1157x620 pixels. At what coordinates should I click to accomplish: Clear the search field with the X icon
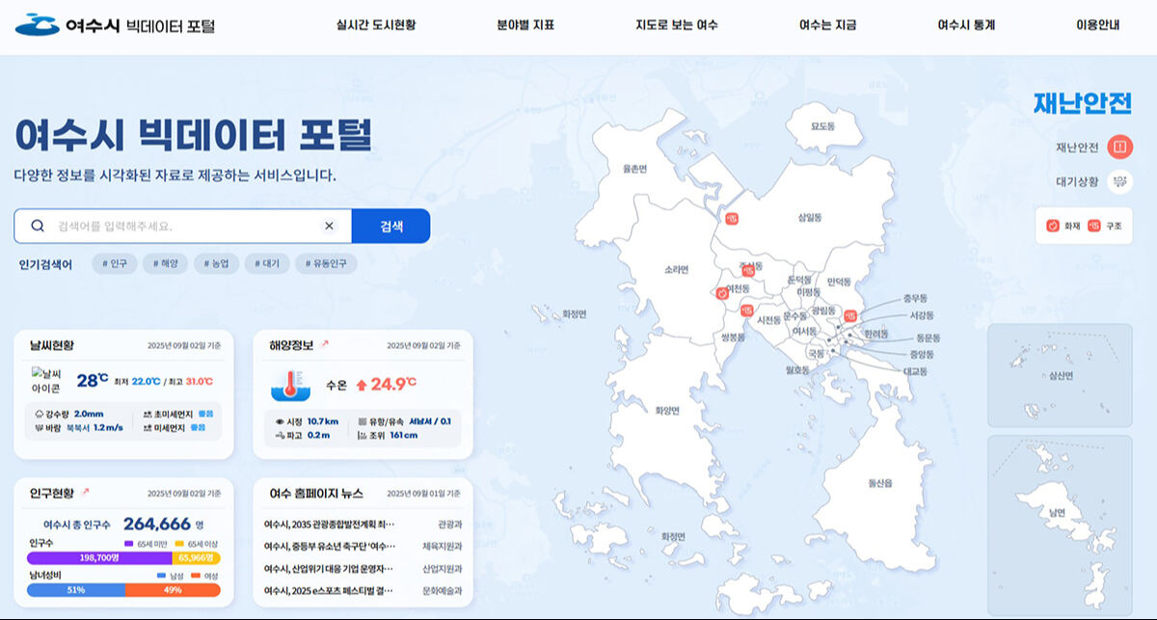[329, 225]
